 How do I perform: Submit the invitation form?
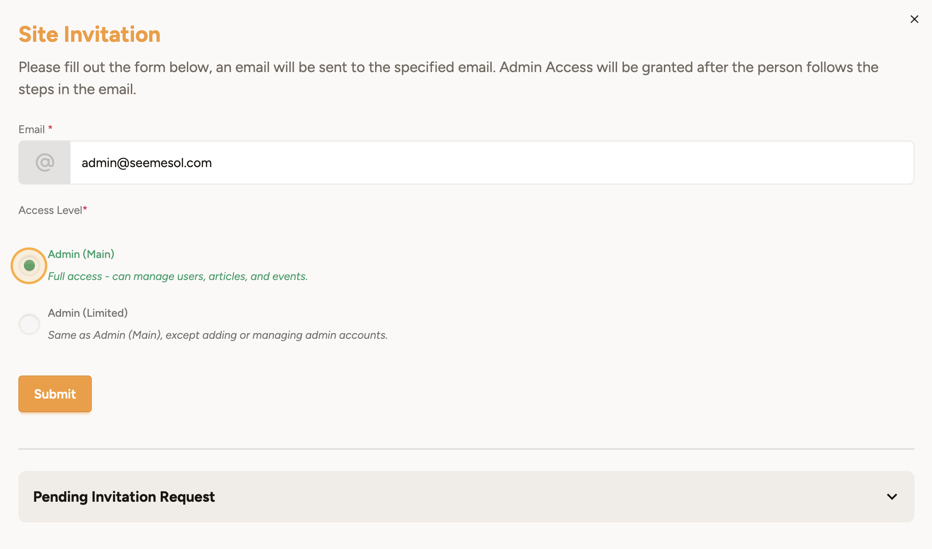coord(55,394)
